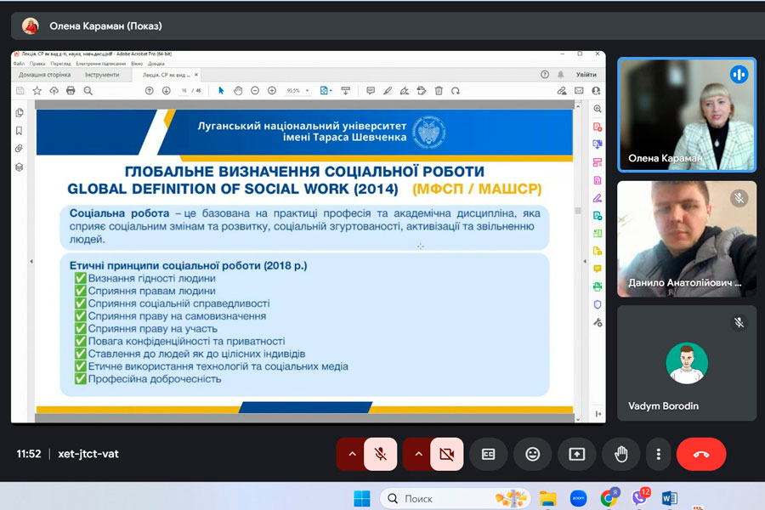
Task: Add a sticky note comment
Action: [x=371, y=91]
